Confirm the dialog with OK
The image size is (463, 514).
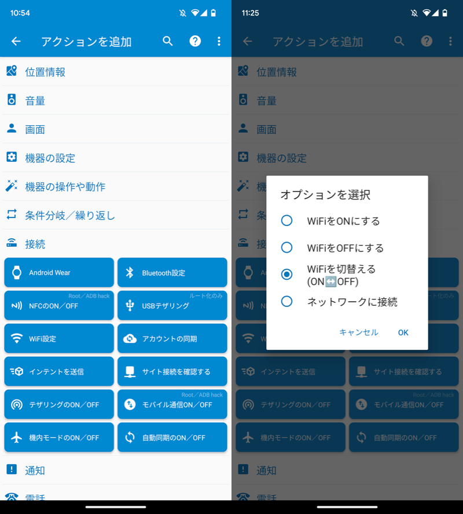coord(403,332)
